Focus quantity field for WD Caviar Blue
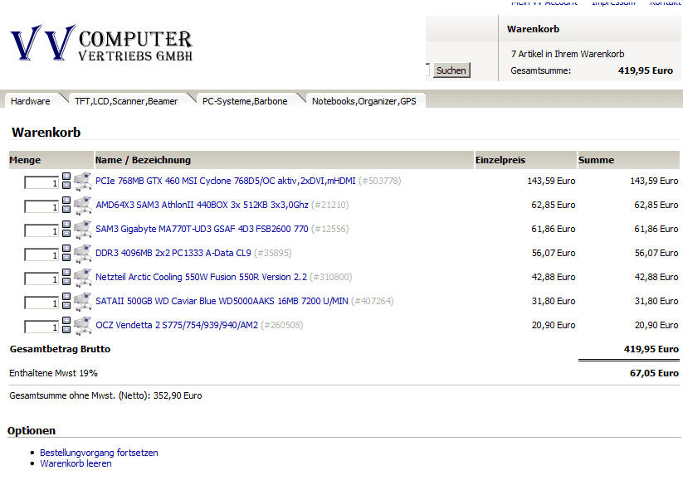Screen dimensions: 683x504 [x=41, y=303]
